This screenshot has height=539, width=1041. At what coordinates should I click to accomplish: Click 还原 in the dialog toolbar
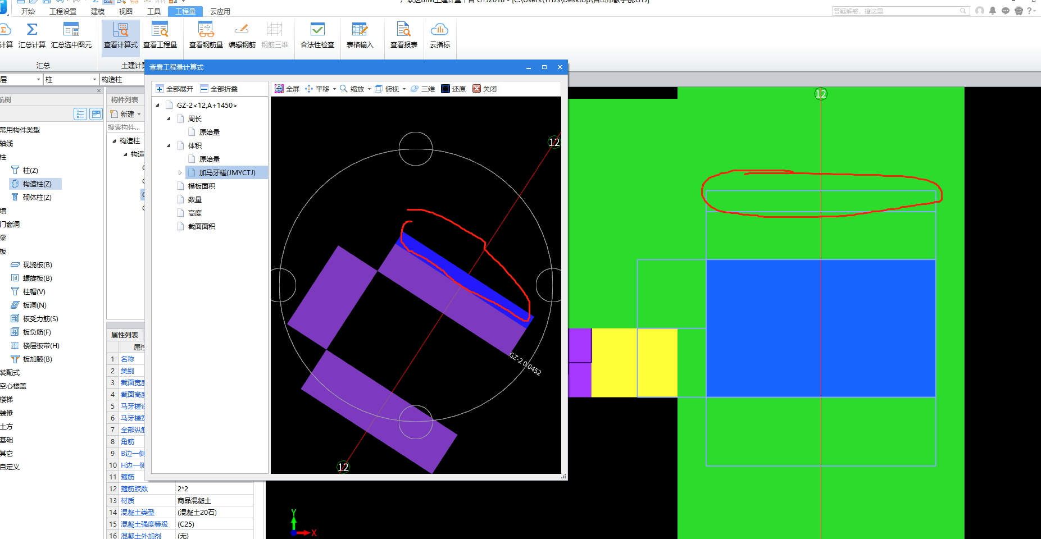click(453, 89)
